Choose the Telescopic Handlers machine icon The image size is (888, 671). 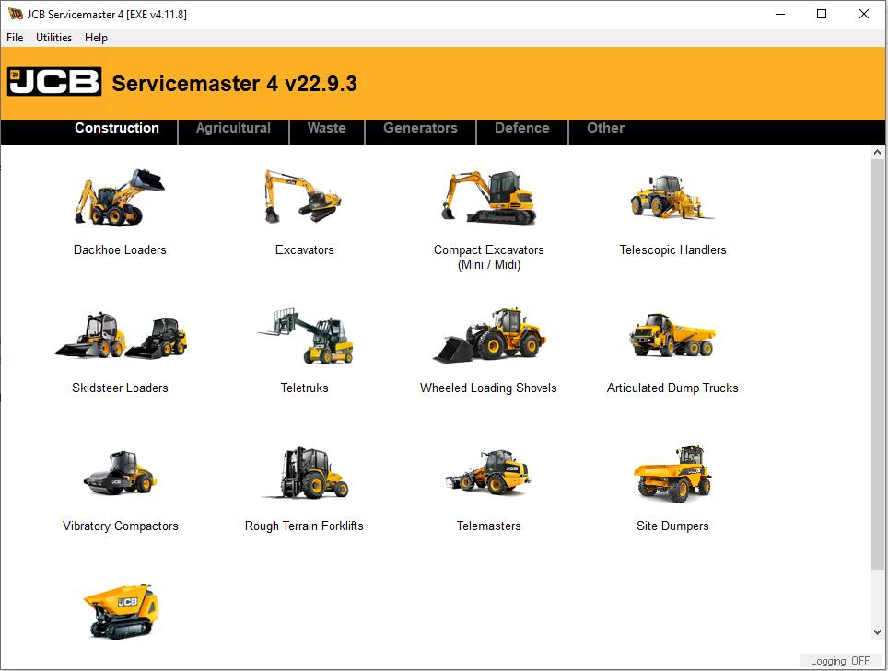[672, 198]
